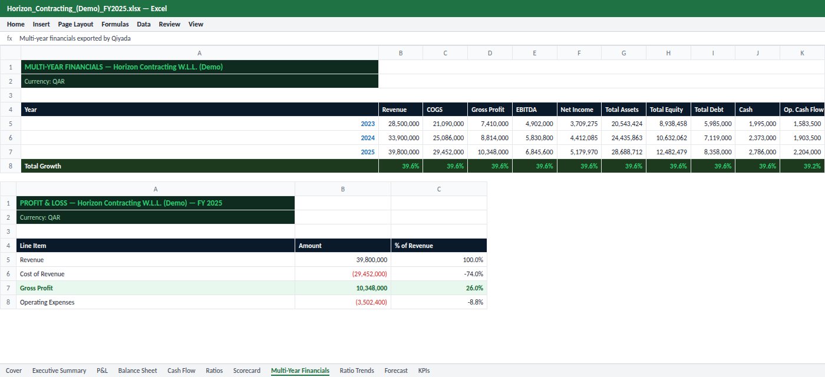
Task: Select 2024 COGS value 25,086,000
Action: coord(445,138)
